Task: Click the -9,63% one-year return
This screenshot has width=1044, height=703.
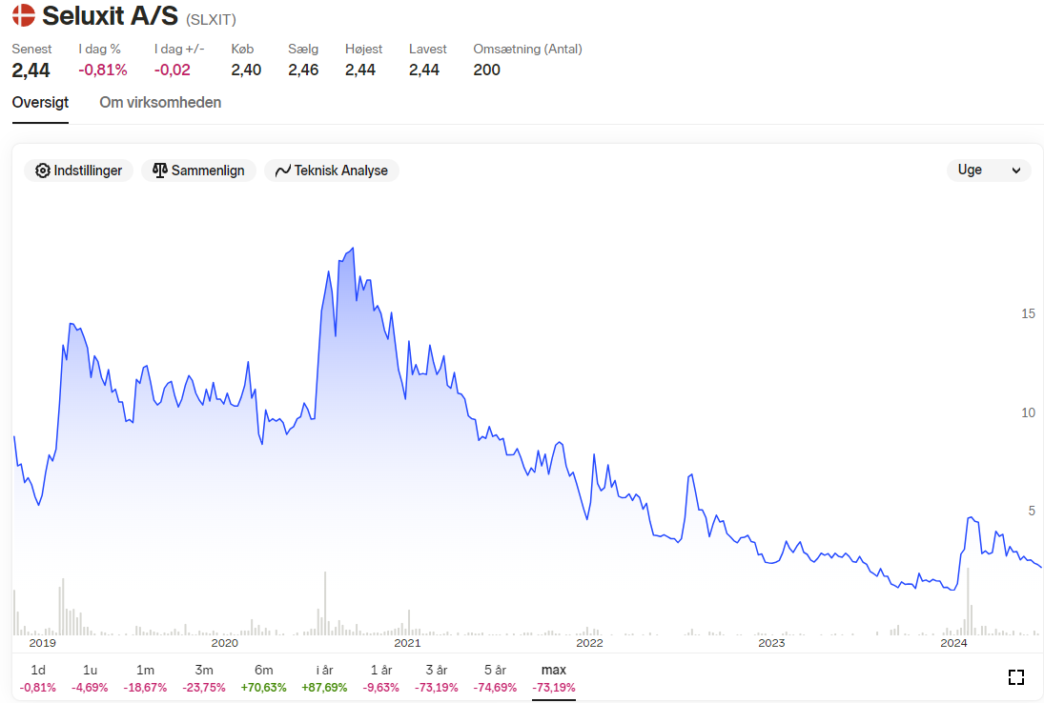Action: point(381,688)
